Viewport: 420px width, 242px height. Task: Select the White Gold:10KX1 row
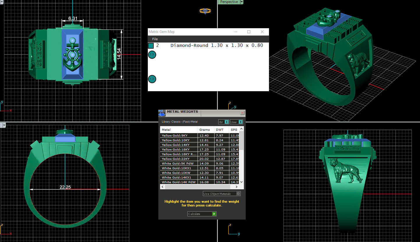(x=200, y=168)
